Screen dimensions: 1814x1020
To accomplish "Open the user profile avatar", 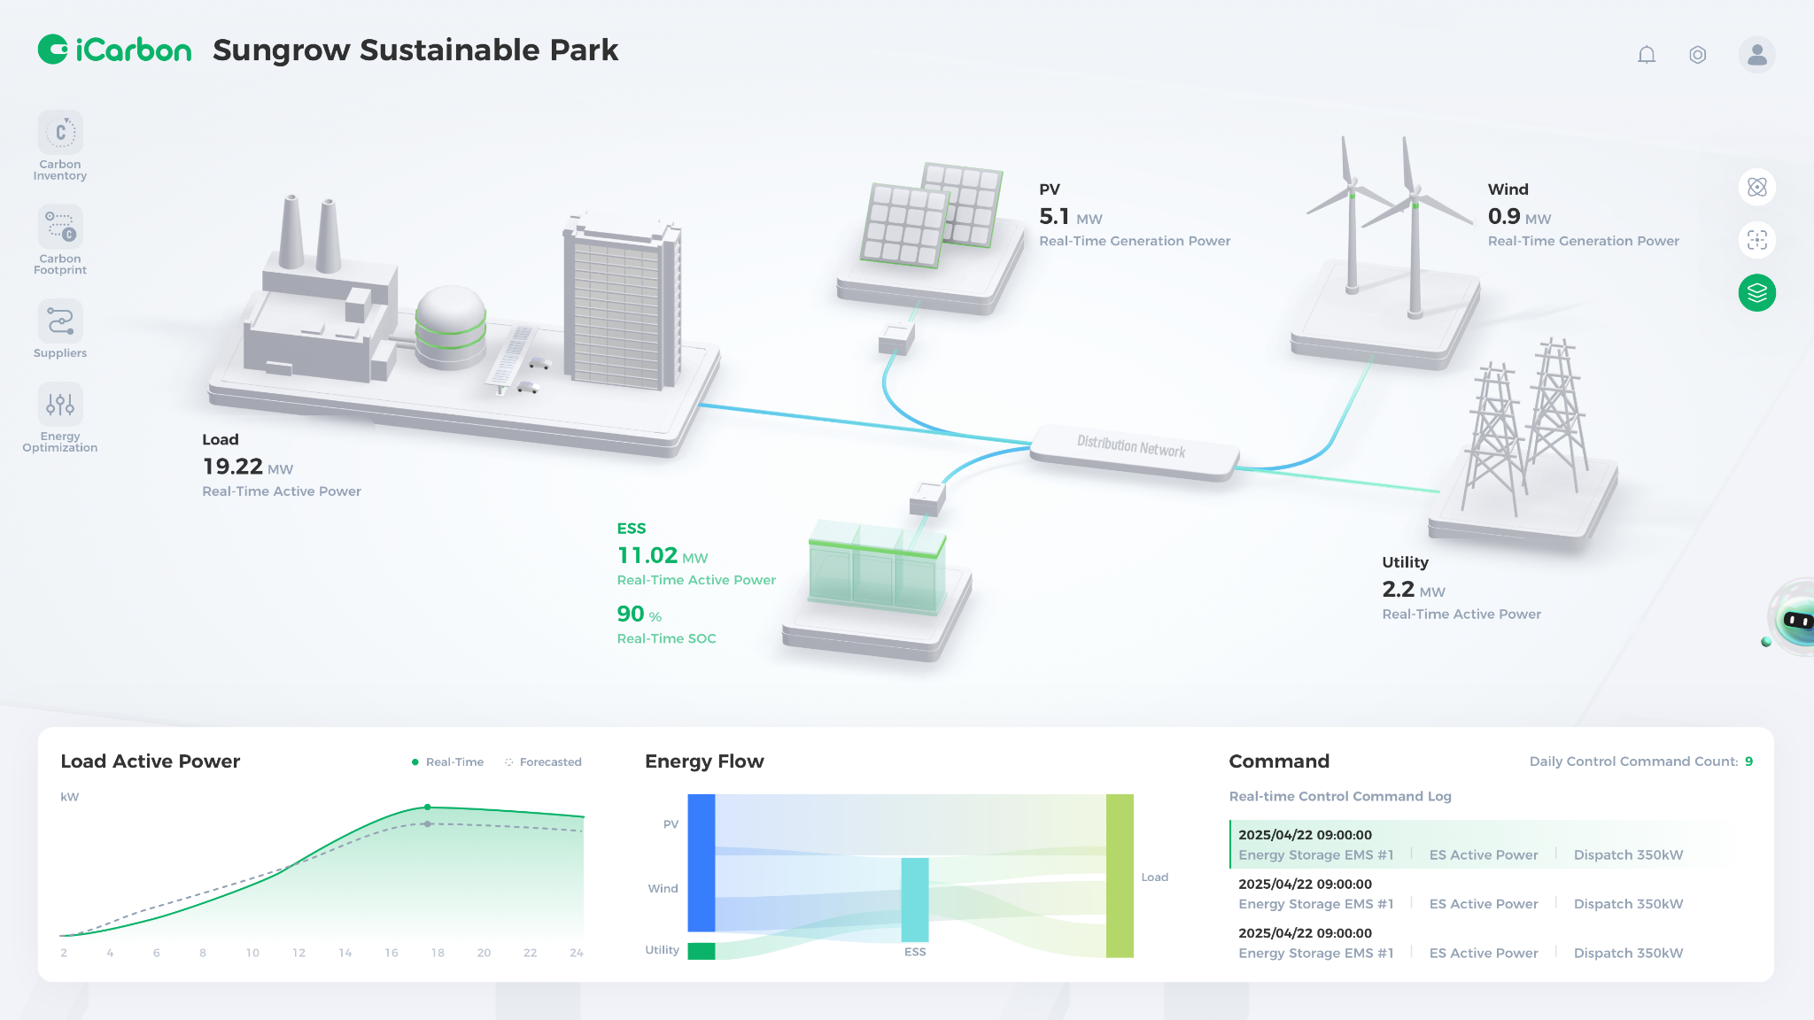I will [x=1756, y=55].
